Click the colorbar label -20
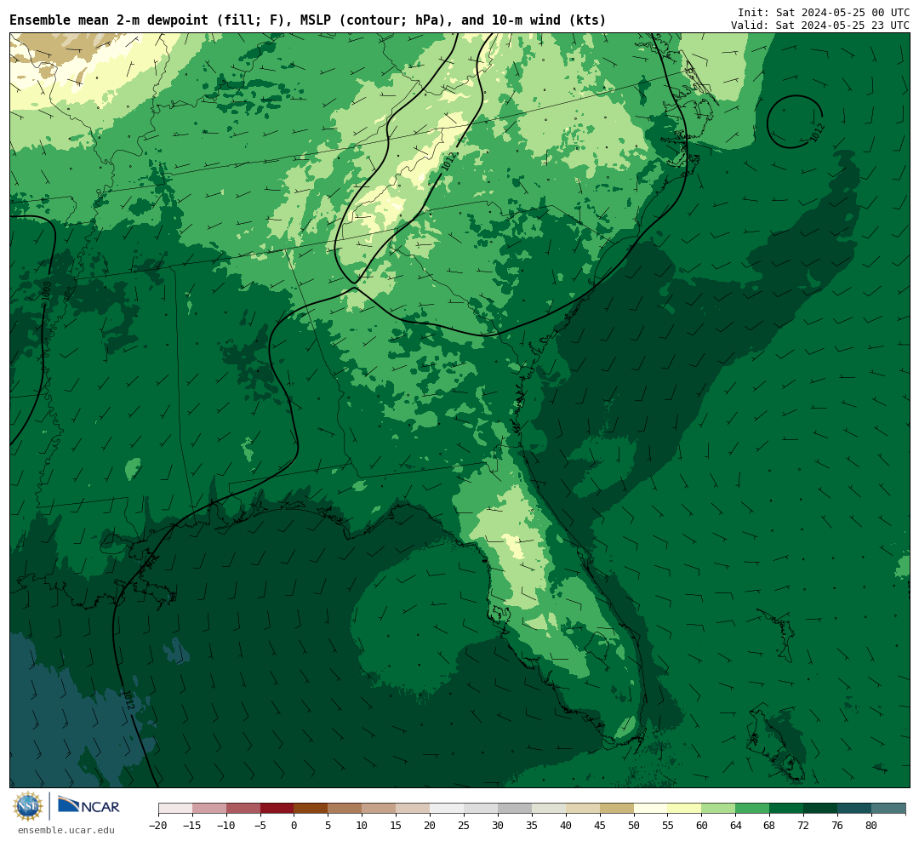The height and width of the screenshot is (841, 919). click(157, 826)
